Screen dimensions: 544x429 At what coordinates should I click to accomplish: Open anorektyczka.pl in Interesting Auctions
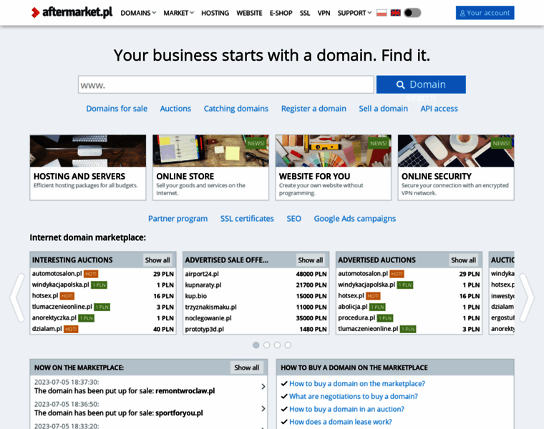pos(54,317)
